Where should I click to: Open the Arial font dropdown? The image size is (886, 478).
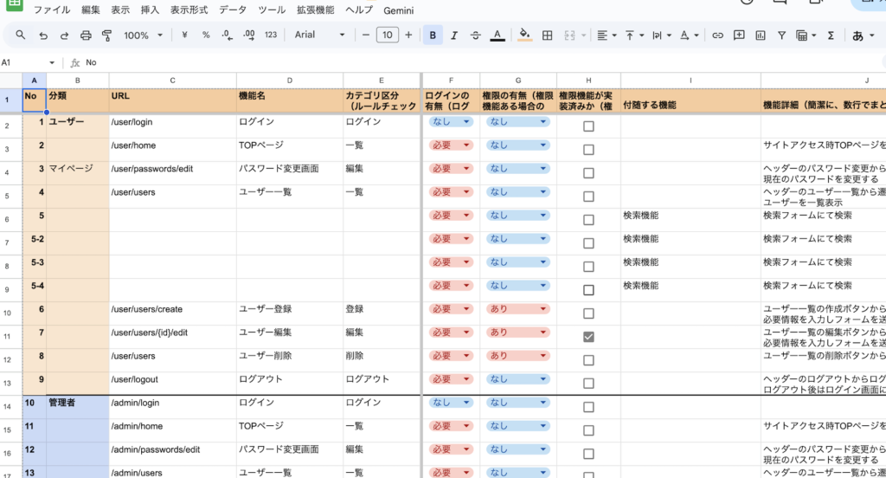319,36
